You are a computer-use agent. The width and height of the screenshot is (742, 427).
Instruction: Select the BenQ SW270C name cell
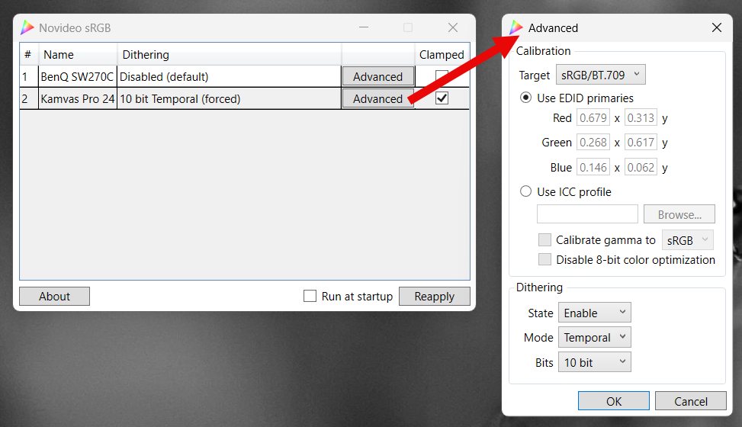tap(78, 77)
